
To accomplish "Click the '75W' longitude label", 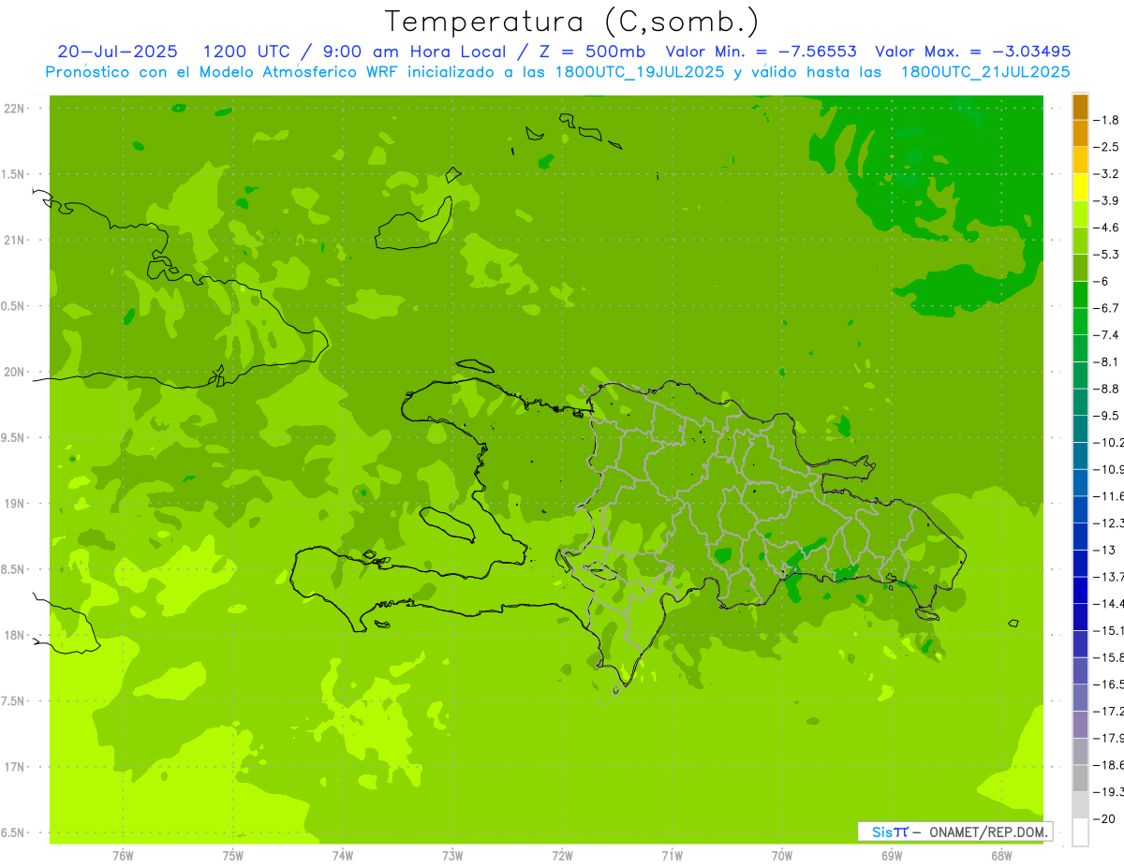I will point(232,855).
